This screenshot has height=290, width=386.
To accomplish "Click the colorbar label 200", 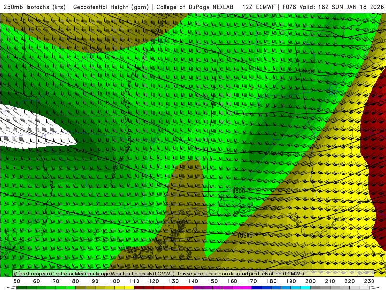I will (310, 281).
